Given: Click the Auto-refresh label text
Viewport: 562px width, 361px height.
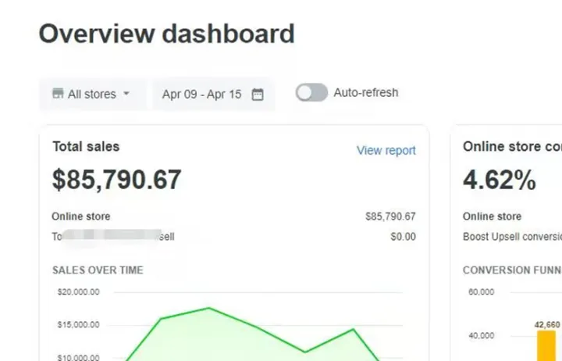Looking at the screenshot, I should [366, 92].
